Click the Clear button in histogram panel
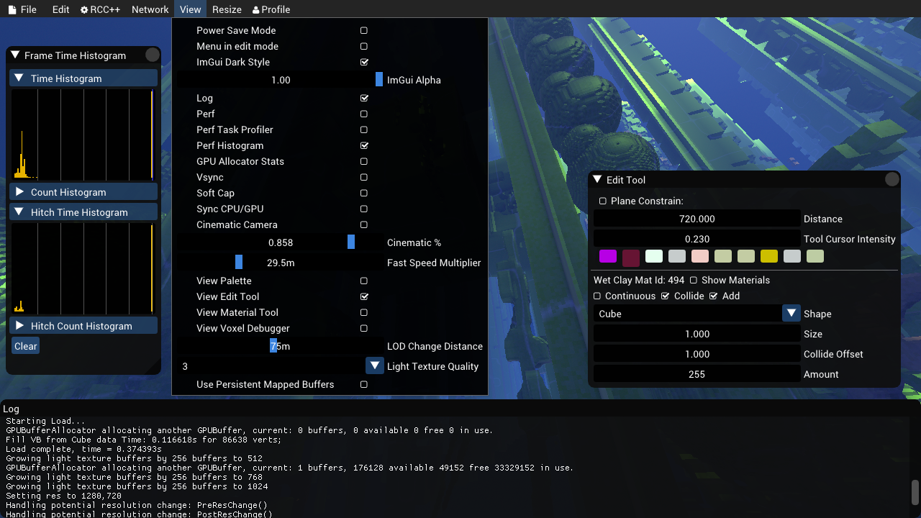The image size is (921, 518). [25, 346]
